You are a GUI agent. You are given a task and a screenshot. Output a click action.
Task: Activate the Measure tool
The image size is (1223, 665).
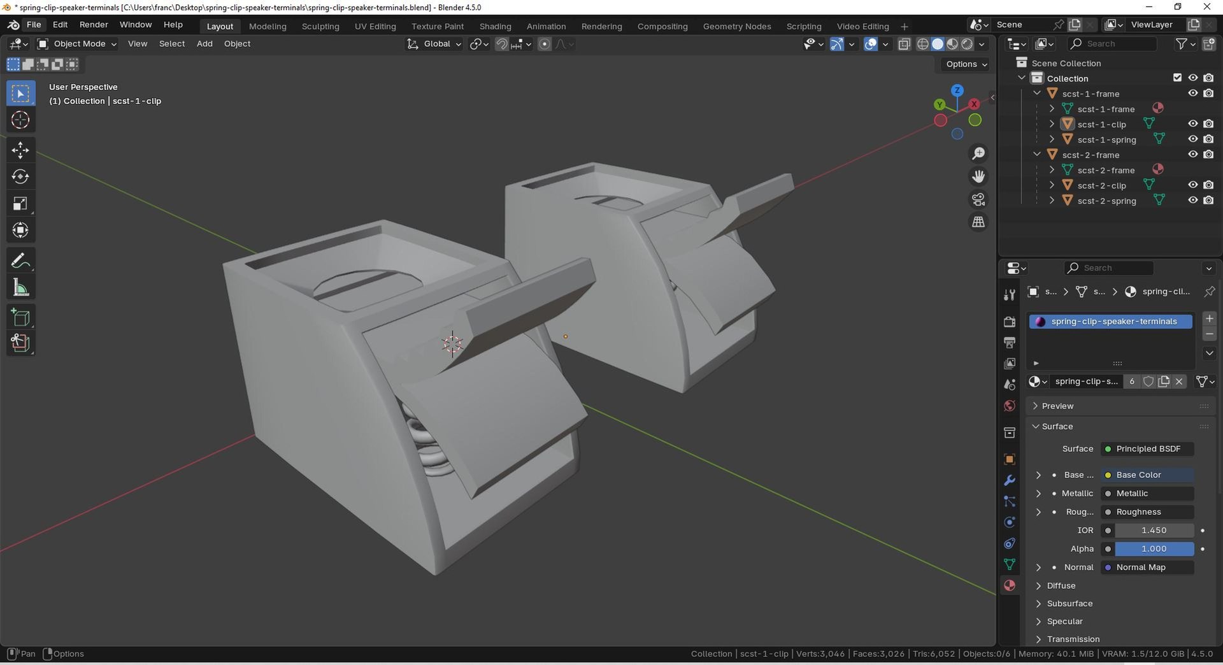point(20,287)
